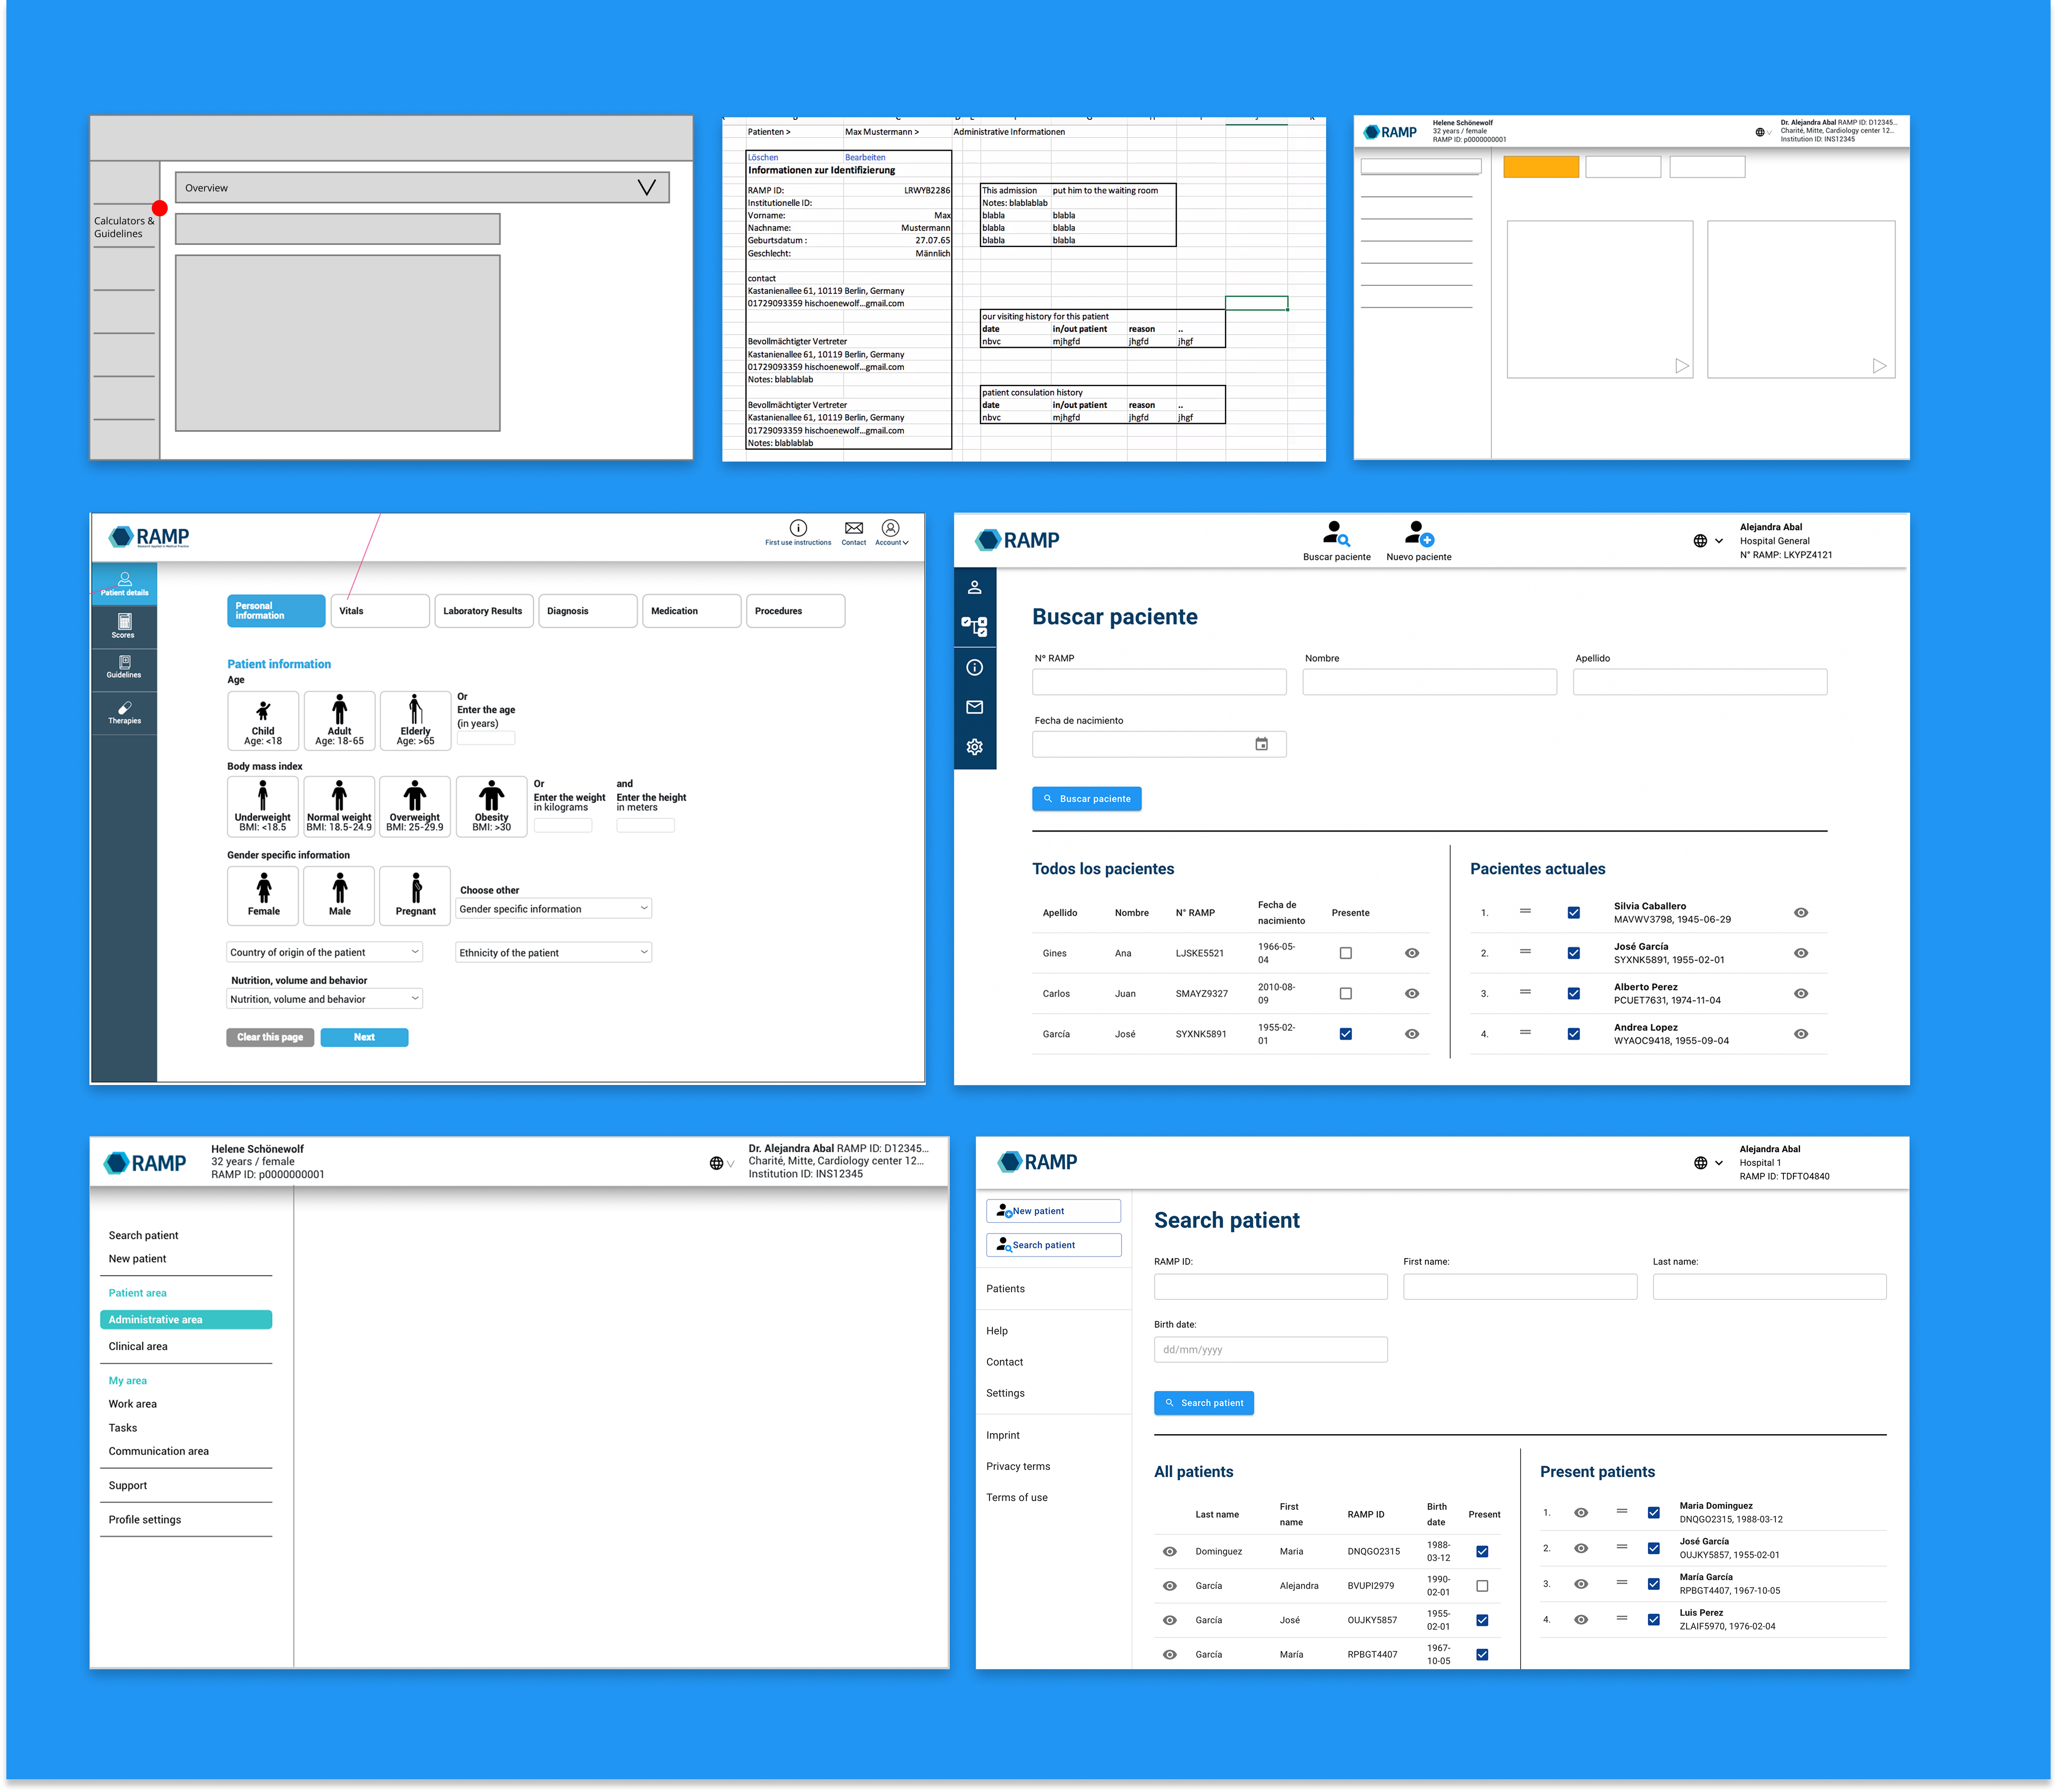Expand the Overview dropdown arrow

pos(647,188)
